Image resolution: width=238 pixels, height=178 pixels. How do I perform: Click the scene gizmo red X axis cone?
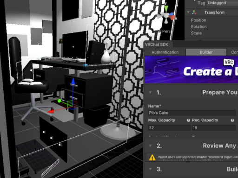click(172, 17)
